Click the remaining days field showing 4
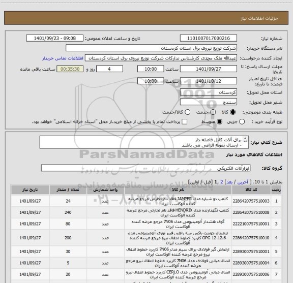Image resolution: width=293 pixels, height=283 pixels. pos(109,69)
